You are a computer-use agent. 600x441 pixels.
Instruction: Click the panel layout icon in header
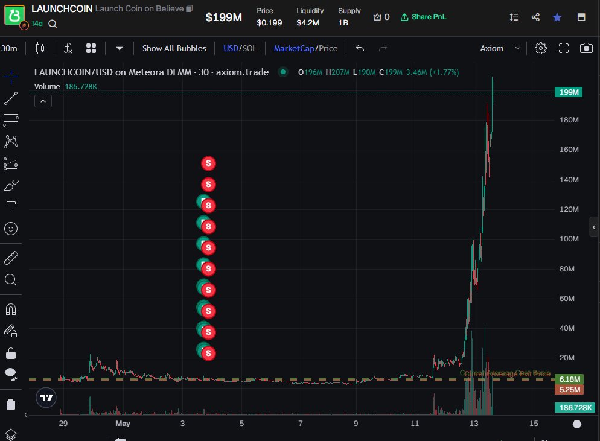581,17
